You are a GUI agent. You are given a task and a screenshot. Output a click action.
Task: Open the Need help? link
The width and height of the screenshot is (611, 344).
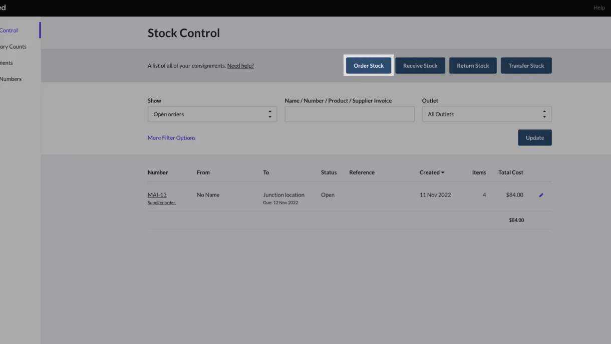coord(240,66)
